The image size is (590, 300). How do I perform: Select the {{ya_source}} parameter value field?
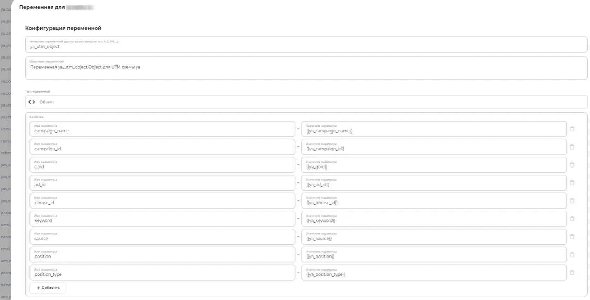click(434, 237)
